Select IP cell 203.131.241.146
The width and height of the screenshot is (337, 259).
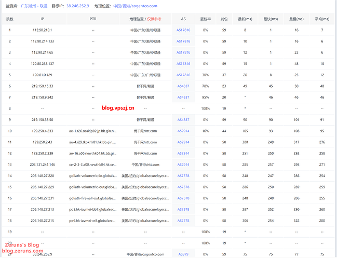(43, 165)
